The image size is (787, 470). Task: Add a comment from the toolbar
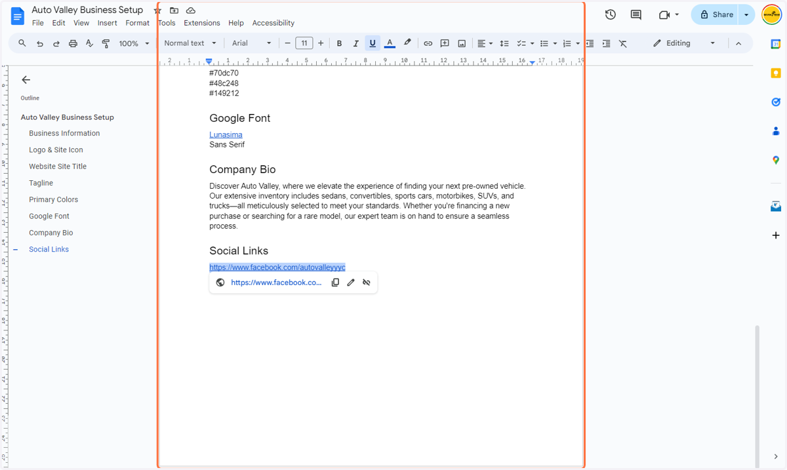[x=445, y=43]
